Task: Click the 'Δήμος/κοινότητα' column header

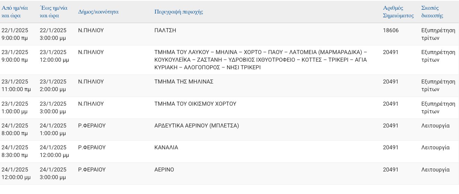Action: [98, 12]
